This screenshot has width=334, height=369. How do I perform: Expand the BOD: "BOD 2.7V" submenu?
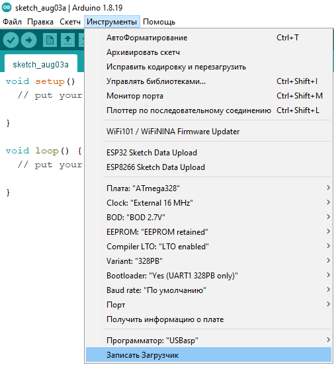click(x=208, y=218)
